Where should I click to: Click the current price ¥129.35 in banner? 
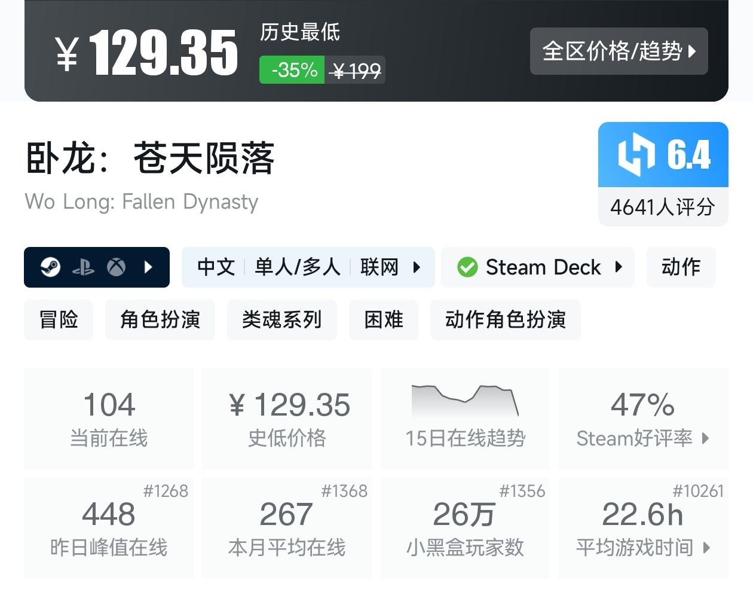pyautogui.click(x=147, y=53)
